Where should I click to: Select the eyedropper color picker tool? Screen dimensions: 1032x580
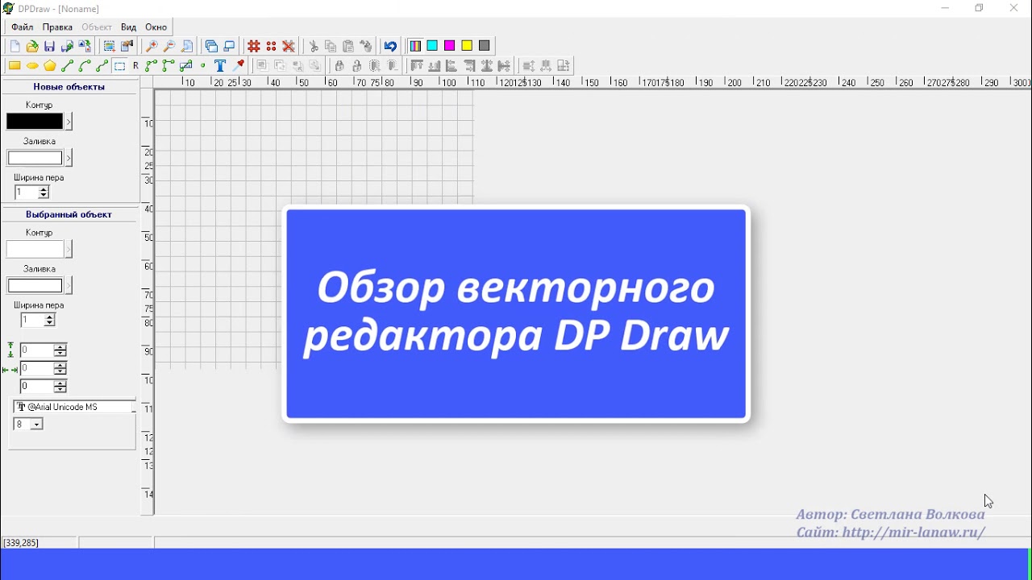click(x=239, y=66)
